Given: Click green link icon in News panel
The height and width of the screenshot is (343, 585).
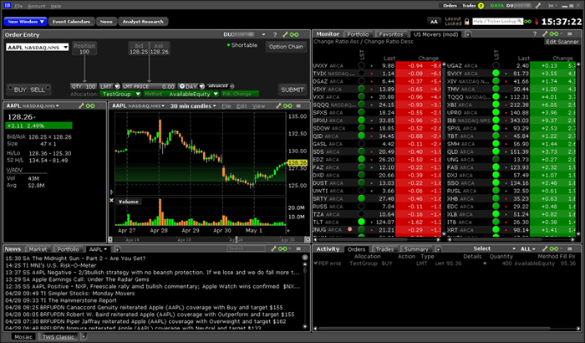Looking at the screenshot, I should (x=282, y=248).
